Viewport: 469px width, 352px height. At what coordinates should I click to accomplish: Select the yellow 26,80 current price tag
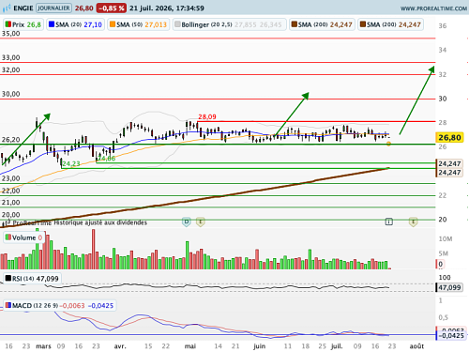coord(449,137)
